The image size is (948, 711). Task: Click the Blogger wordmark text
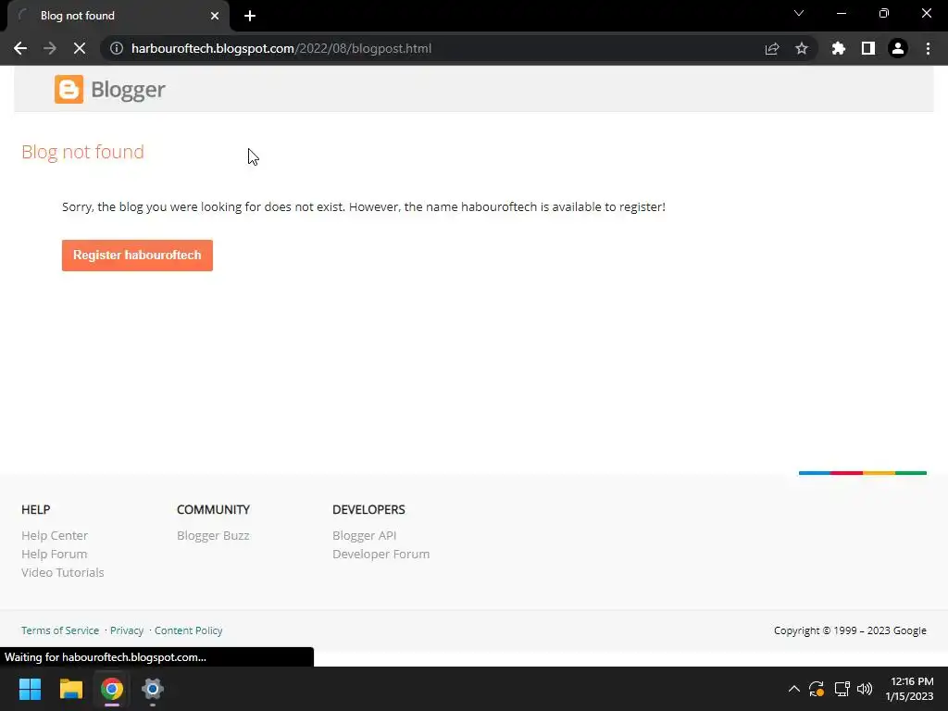tap(128, 90)
